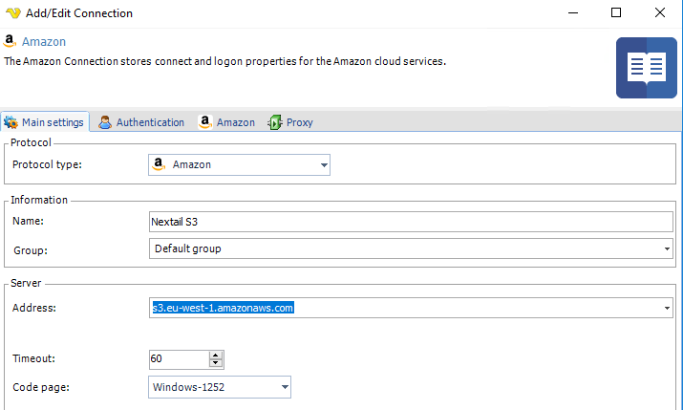The width and height of the screenshot is (683, 410).
Task: Click the green Proxy tab icon
Action: point(275,122)
